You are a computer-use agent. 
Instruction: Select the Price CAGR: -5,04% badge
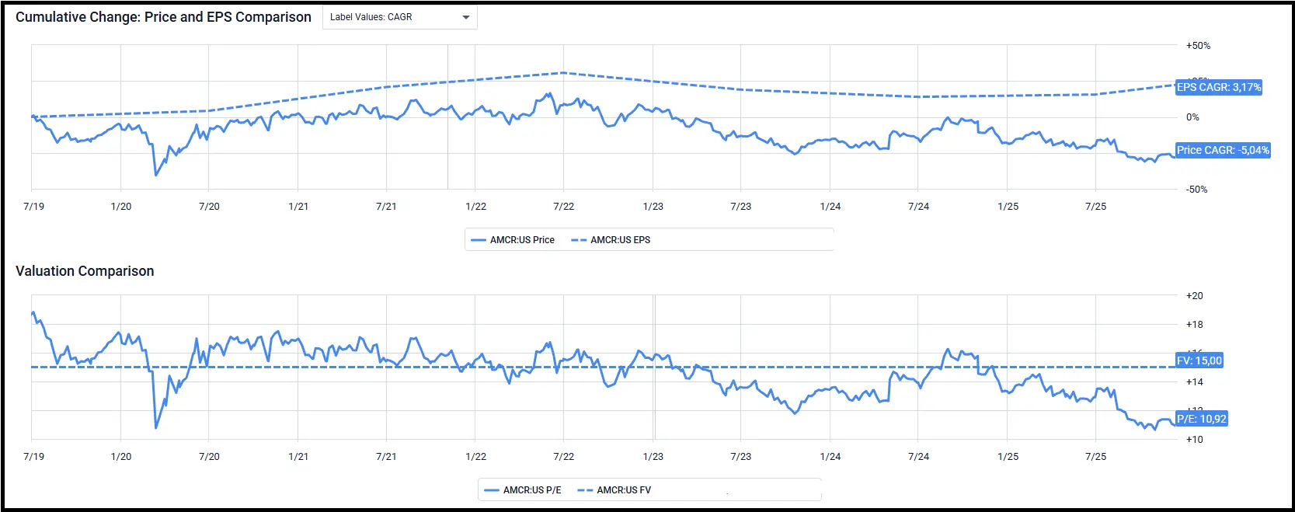pyautogui.click(x=1222, y=150)
